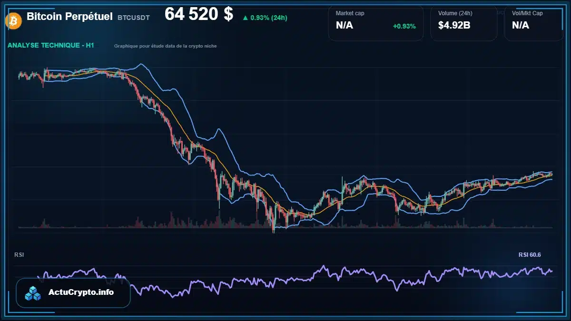Open the Market cap card
Screen dimensions: 571x321
[x=376, y=22]
